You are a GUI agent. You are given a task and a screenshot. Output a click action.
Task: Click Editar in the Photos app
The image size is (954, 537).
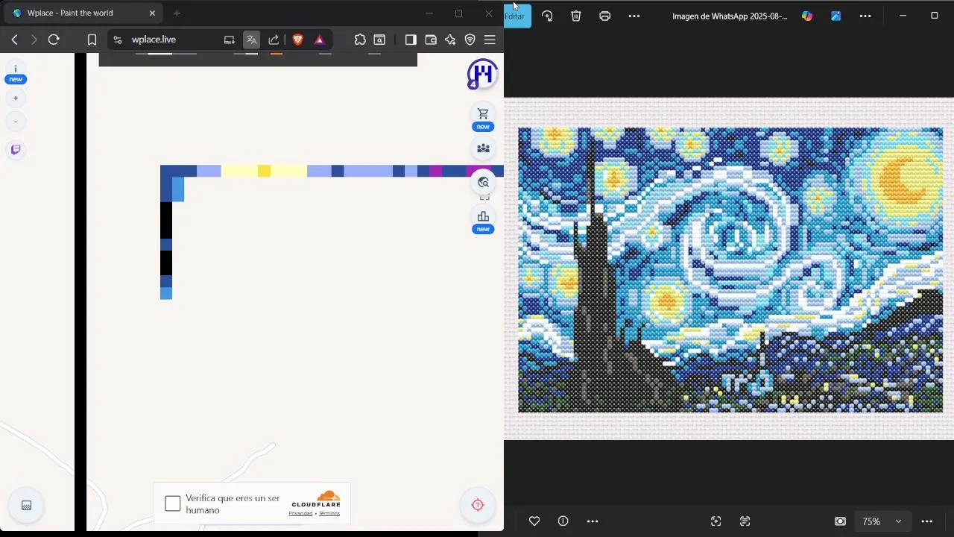516,16
